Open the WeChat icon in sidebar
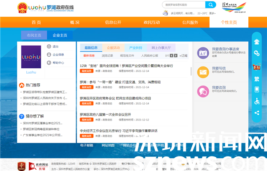This screenshot has width=267, height=171. click(x=257, y=53)
